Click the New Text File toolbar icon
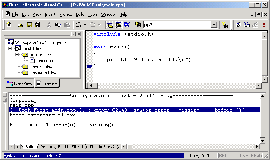 point(9,25)
